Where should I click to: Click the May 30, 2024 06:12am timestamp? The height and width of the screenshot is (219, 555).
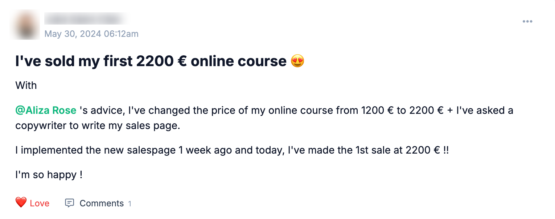point(91,34)
